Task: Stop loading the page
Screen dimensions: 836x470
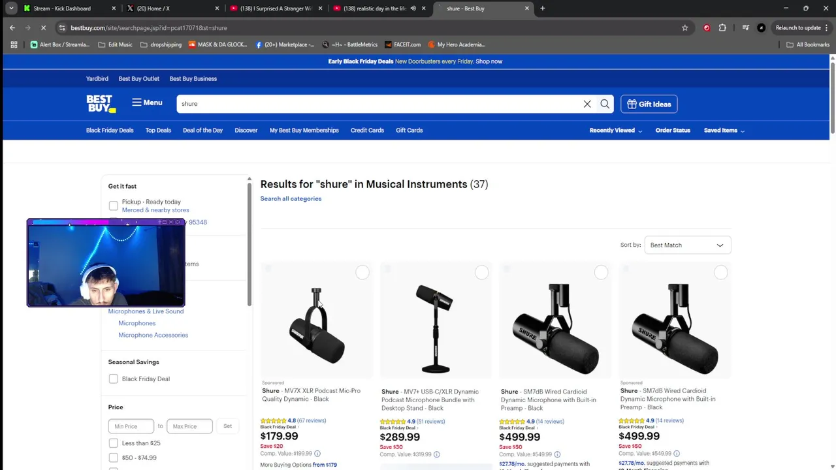Action: pyautogui.click(x=42, y=27)
